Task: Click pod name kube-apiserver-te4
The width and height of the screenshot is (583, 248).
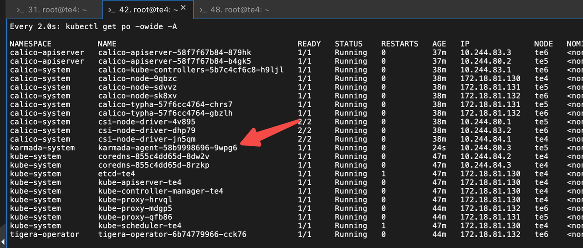Action: tap(140, 182)
